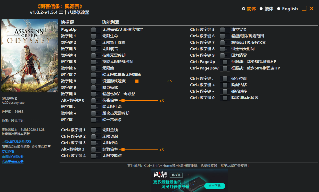This screenshot has width=319, height=192.
Task: Toggle 清空赏金 clear bounty switch
Action: 225,30
